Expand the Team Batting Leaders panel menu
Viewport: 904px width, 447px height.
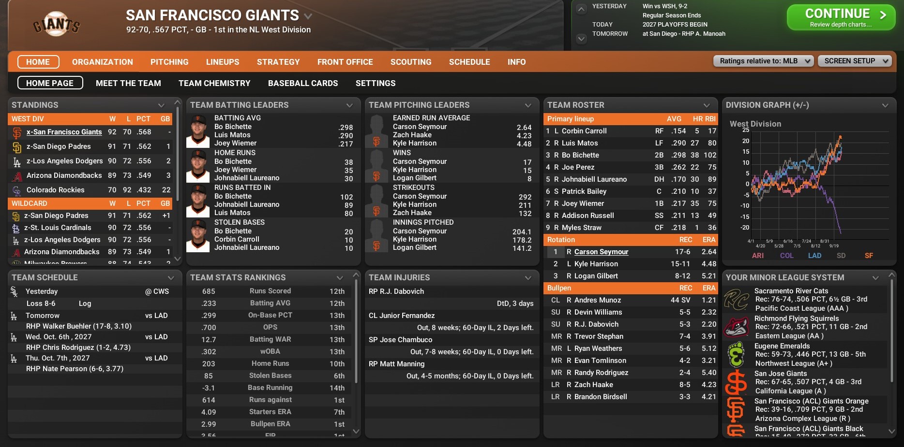(349, 105)
